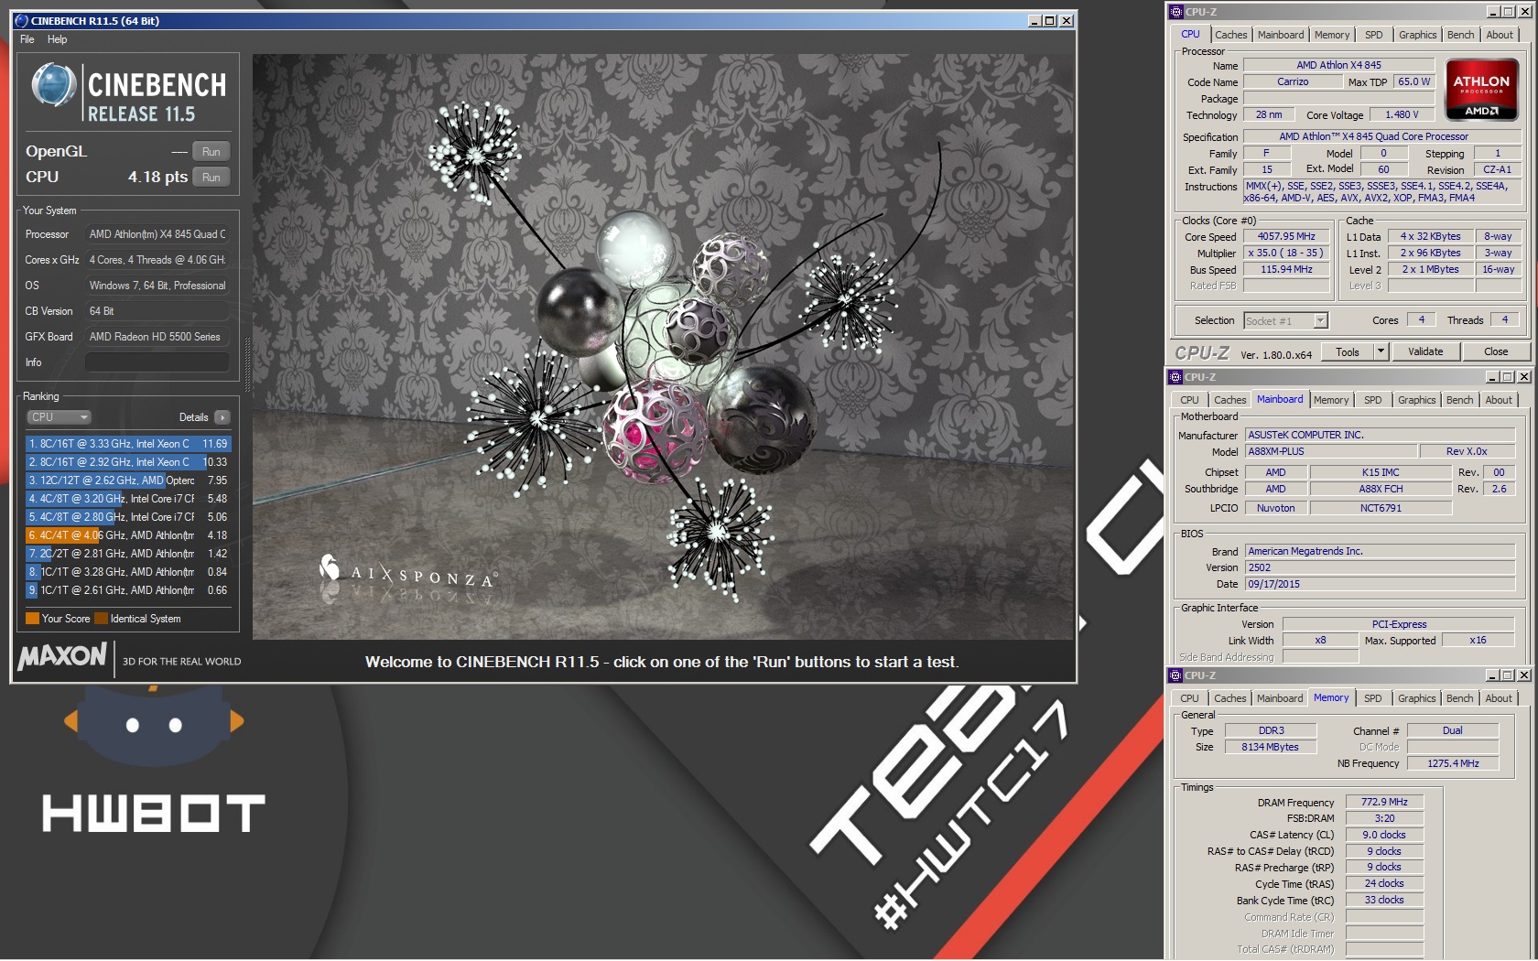Switch to Mainboard tab in top CPU-Z window
This screenshot has width=1538, height=961.
[1280, 35]
